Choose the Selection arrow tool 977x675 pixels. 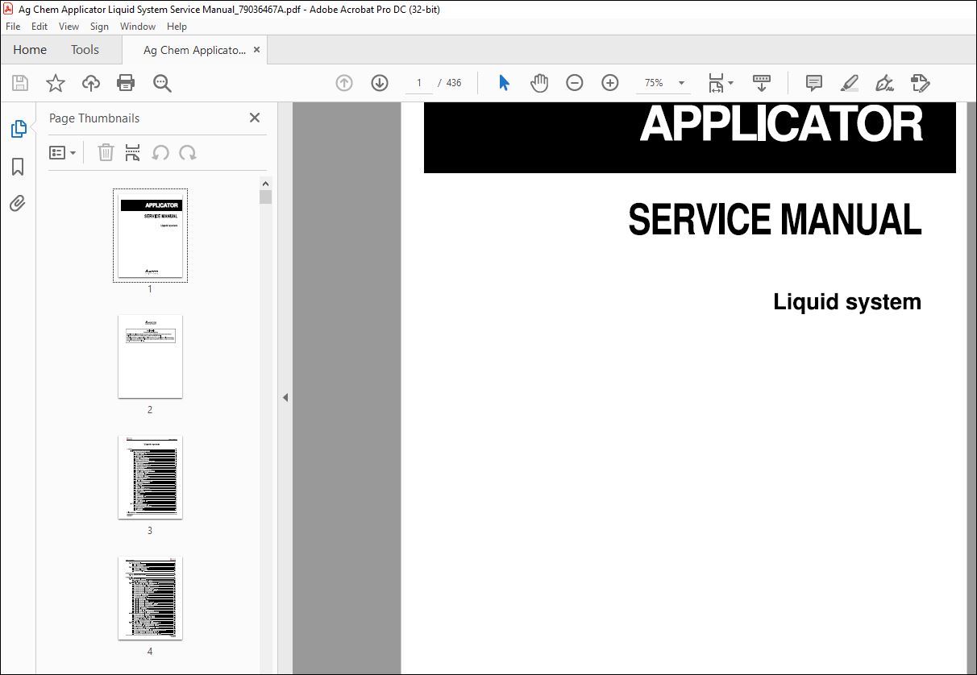pyautogui.click(x=505, y=83)
